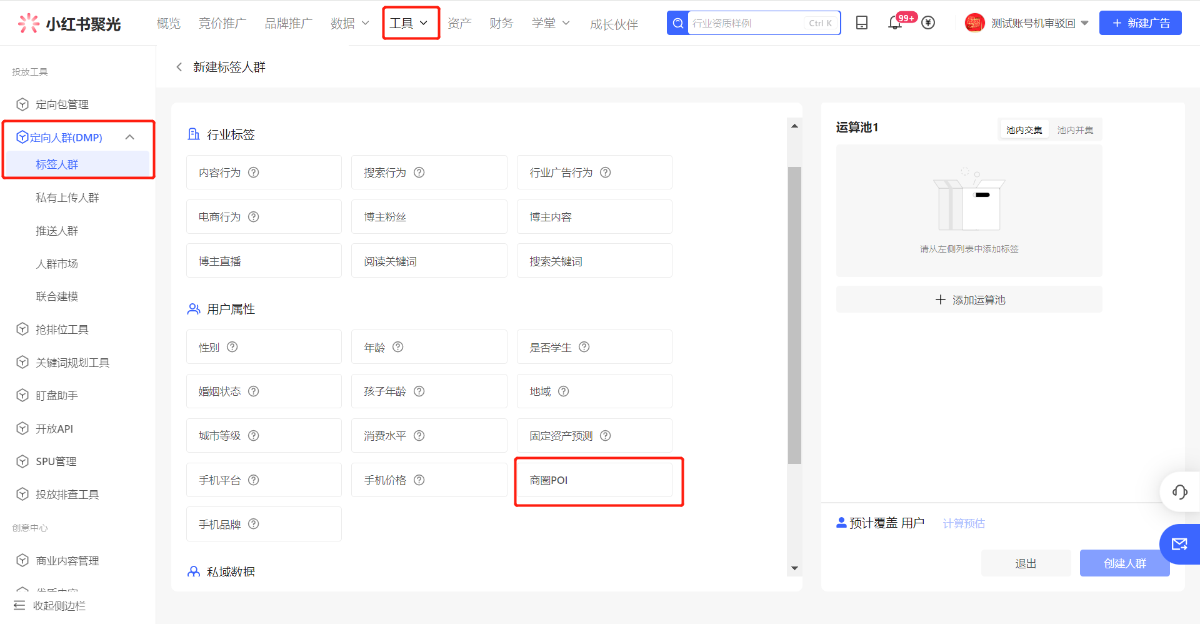
Task: Switch pool mode to 池内并集
Action: click(1076, 129)
